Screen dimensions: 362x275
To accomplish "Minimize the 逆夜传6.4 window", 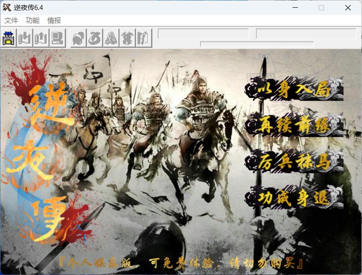I will [x=295, y=8].
